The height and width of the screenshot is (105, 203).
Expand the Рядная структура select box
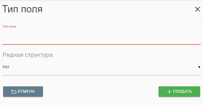[101, 67]
